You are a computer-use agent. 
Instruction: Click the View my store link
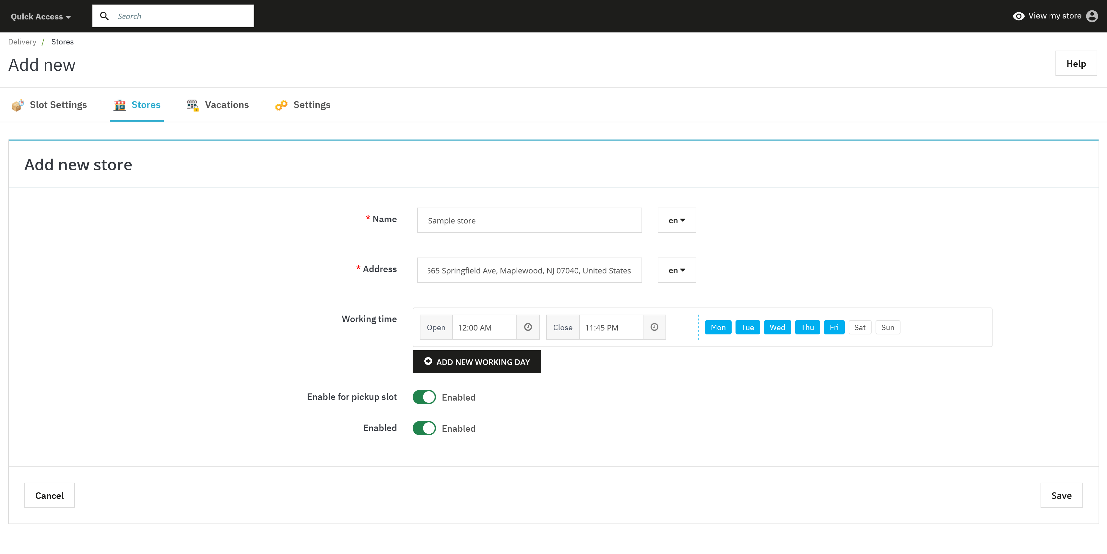coord(1054,16)
